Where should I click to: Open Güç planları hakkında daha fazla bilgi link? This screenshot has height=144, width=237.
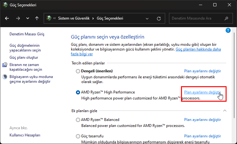[146, 51]
